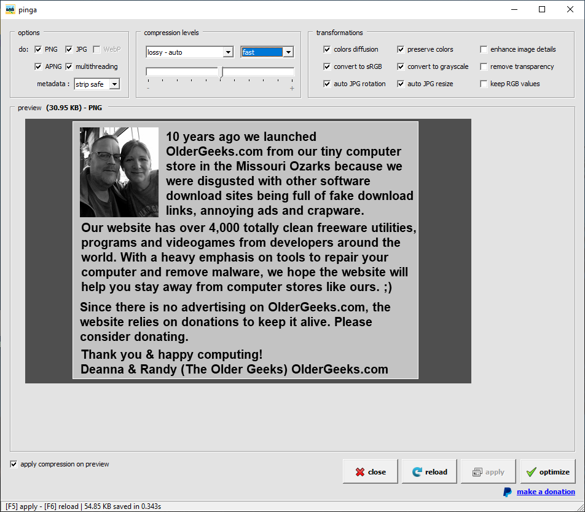Toggle the APNG checkbox
This screenshot has width=585, height=512.
tap(38, 66)
